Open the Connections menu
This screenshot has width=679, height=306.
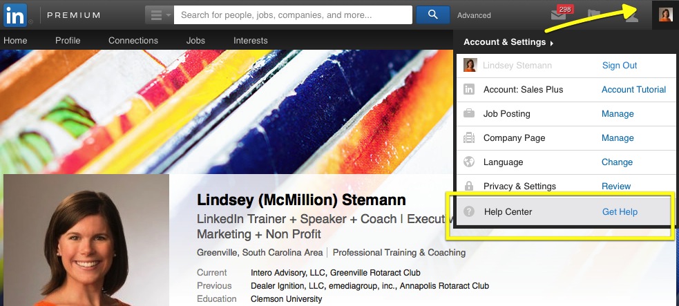coord(133,40)
